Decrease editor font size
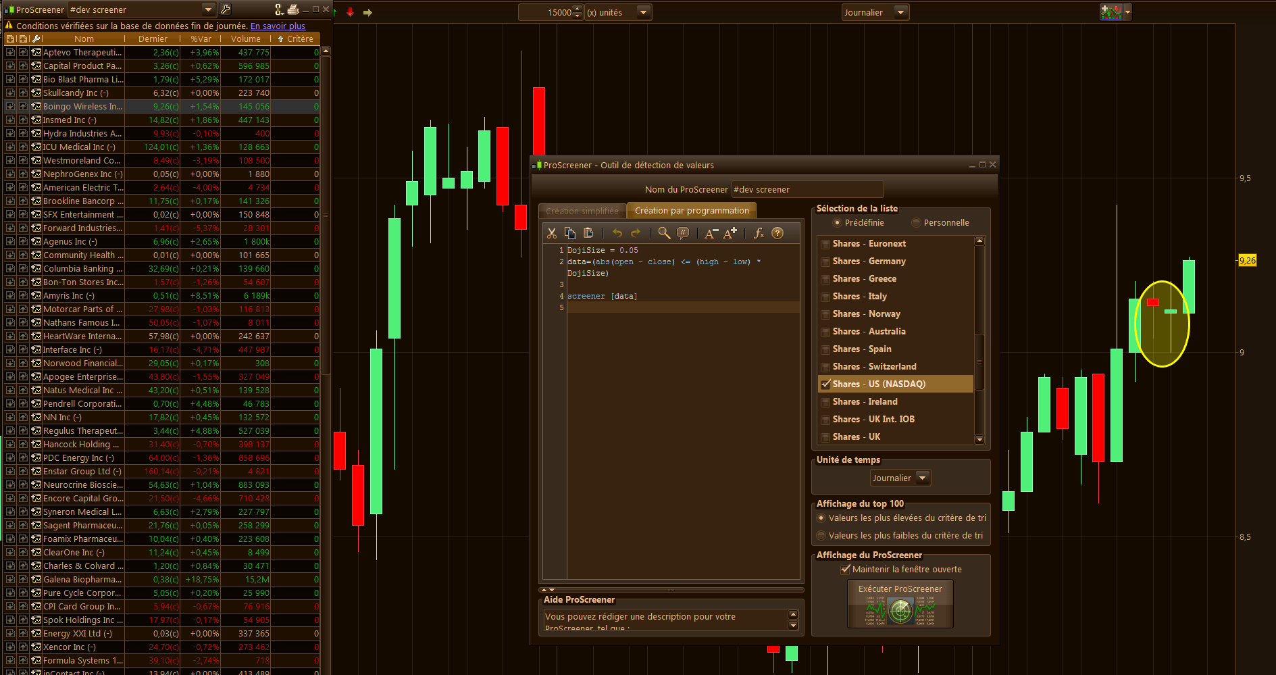Viewport: 1276px width, 675px height. click(711, 233)
